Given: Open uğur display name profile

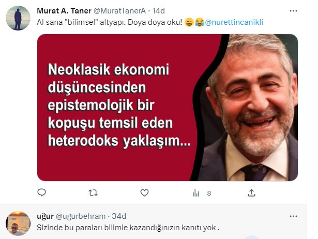Looking at the screenshot, I should [x=45, y=216].
